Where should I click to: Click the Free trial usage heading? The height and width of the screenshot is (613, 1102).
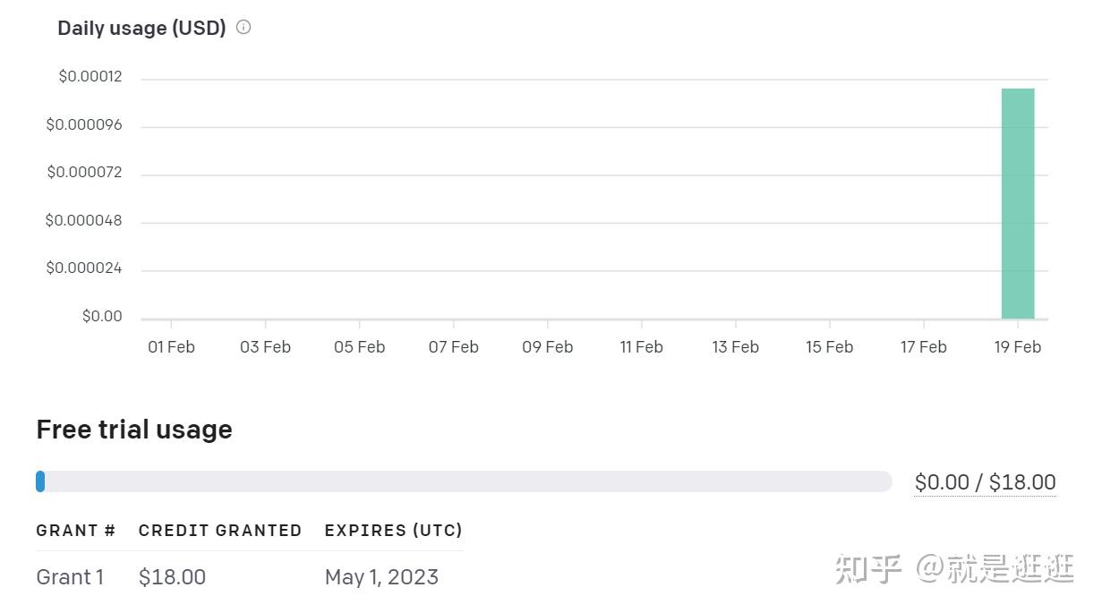pos(134,430)
